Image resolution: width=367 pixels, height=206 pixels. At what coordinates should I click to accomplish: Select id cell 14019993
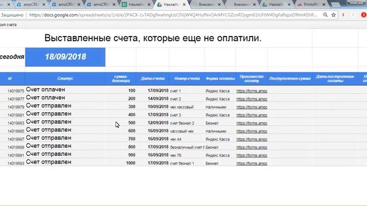[15, 163]
